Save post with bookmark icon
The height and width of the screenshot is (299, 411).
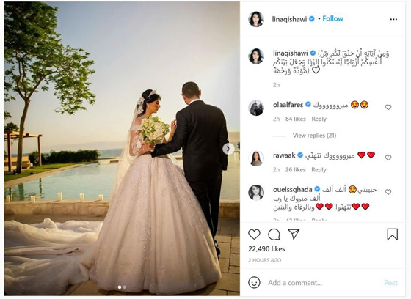pos(393,235)
